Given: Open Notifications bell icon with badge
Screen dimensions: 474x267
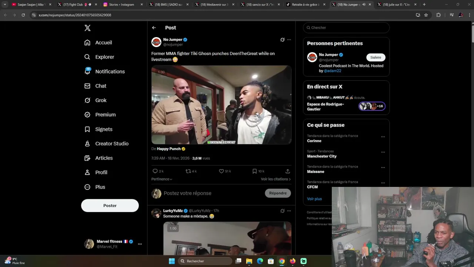Looking at the screenshot, I should [87, 71].
